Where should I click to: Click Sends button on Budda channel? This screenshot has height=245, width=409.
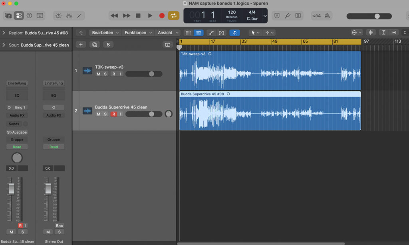point(14,124)
